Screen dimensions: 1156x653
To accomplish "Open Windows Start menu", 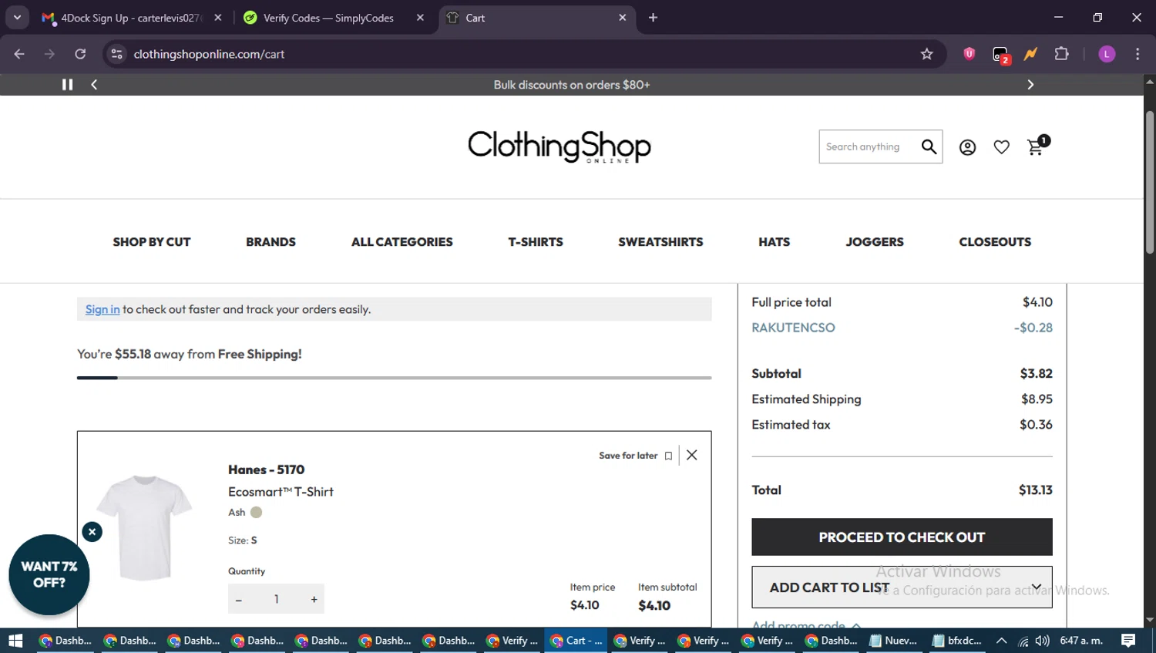I will 15,641.
